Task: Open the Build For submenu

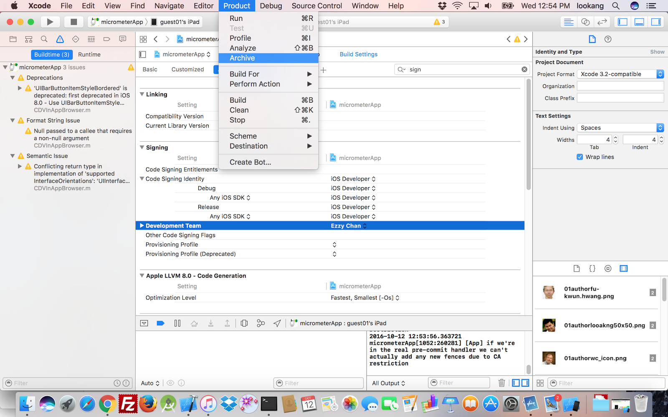Action: (x=268, y=74)
